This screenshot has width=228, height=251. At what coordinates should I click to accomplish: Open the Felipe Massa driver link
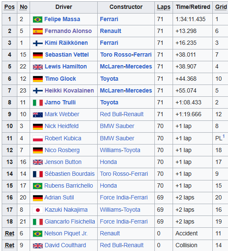tap(62, 19)
